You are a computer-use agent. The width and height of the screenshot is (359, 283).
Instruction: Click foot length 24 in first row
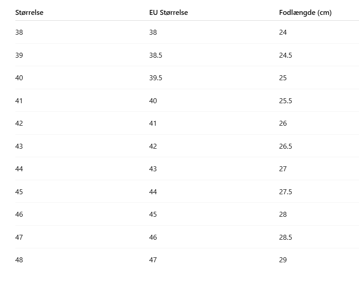(x=283, y=32)
